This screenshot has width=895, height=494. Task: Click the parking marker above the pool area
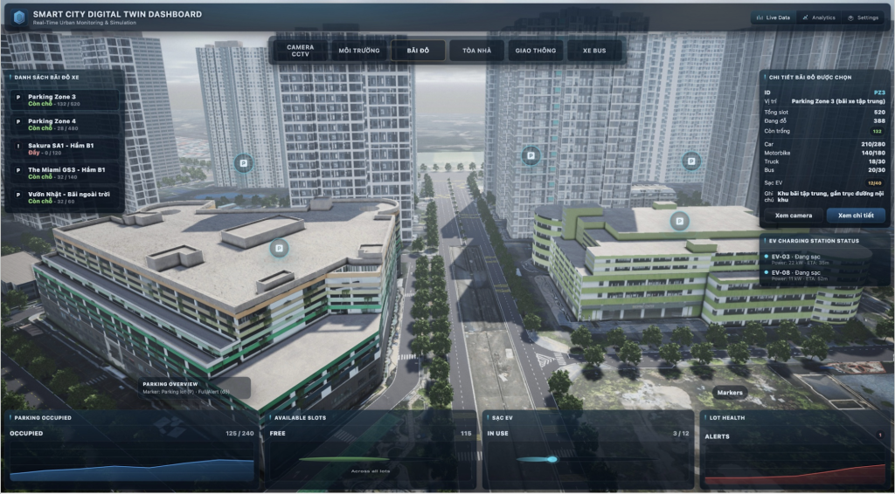click(x=244, y=162)
